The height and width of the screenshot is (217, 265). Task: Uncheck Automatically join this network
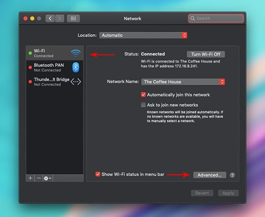click(143, 95)
